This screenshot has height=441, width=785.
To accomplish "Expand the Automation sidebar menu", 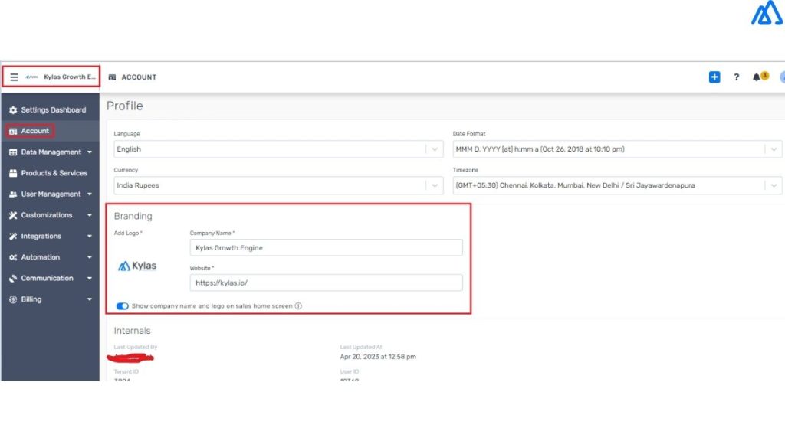I will click(41, 257).
